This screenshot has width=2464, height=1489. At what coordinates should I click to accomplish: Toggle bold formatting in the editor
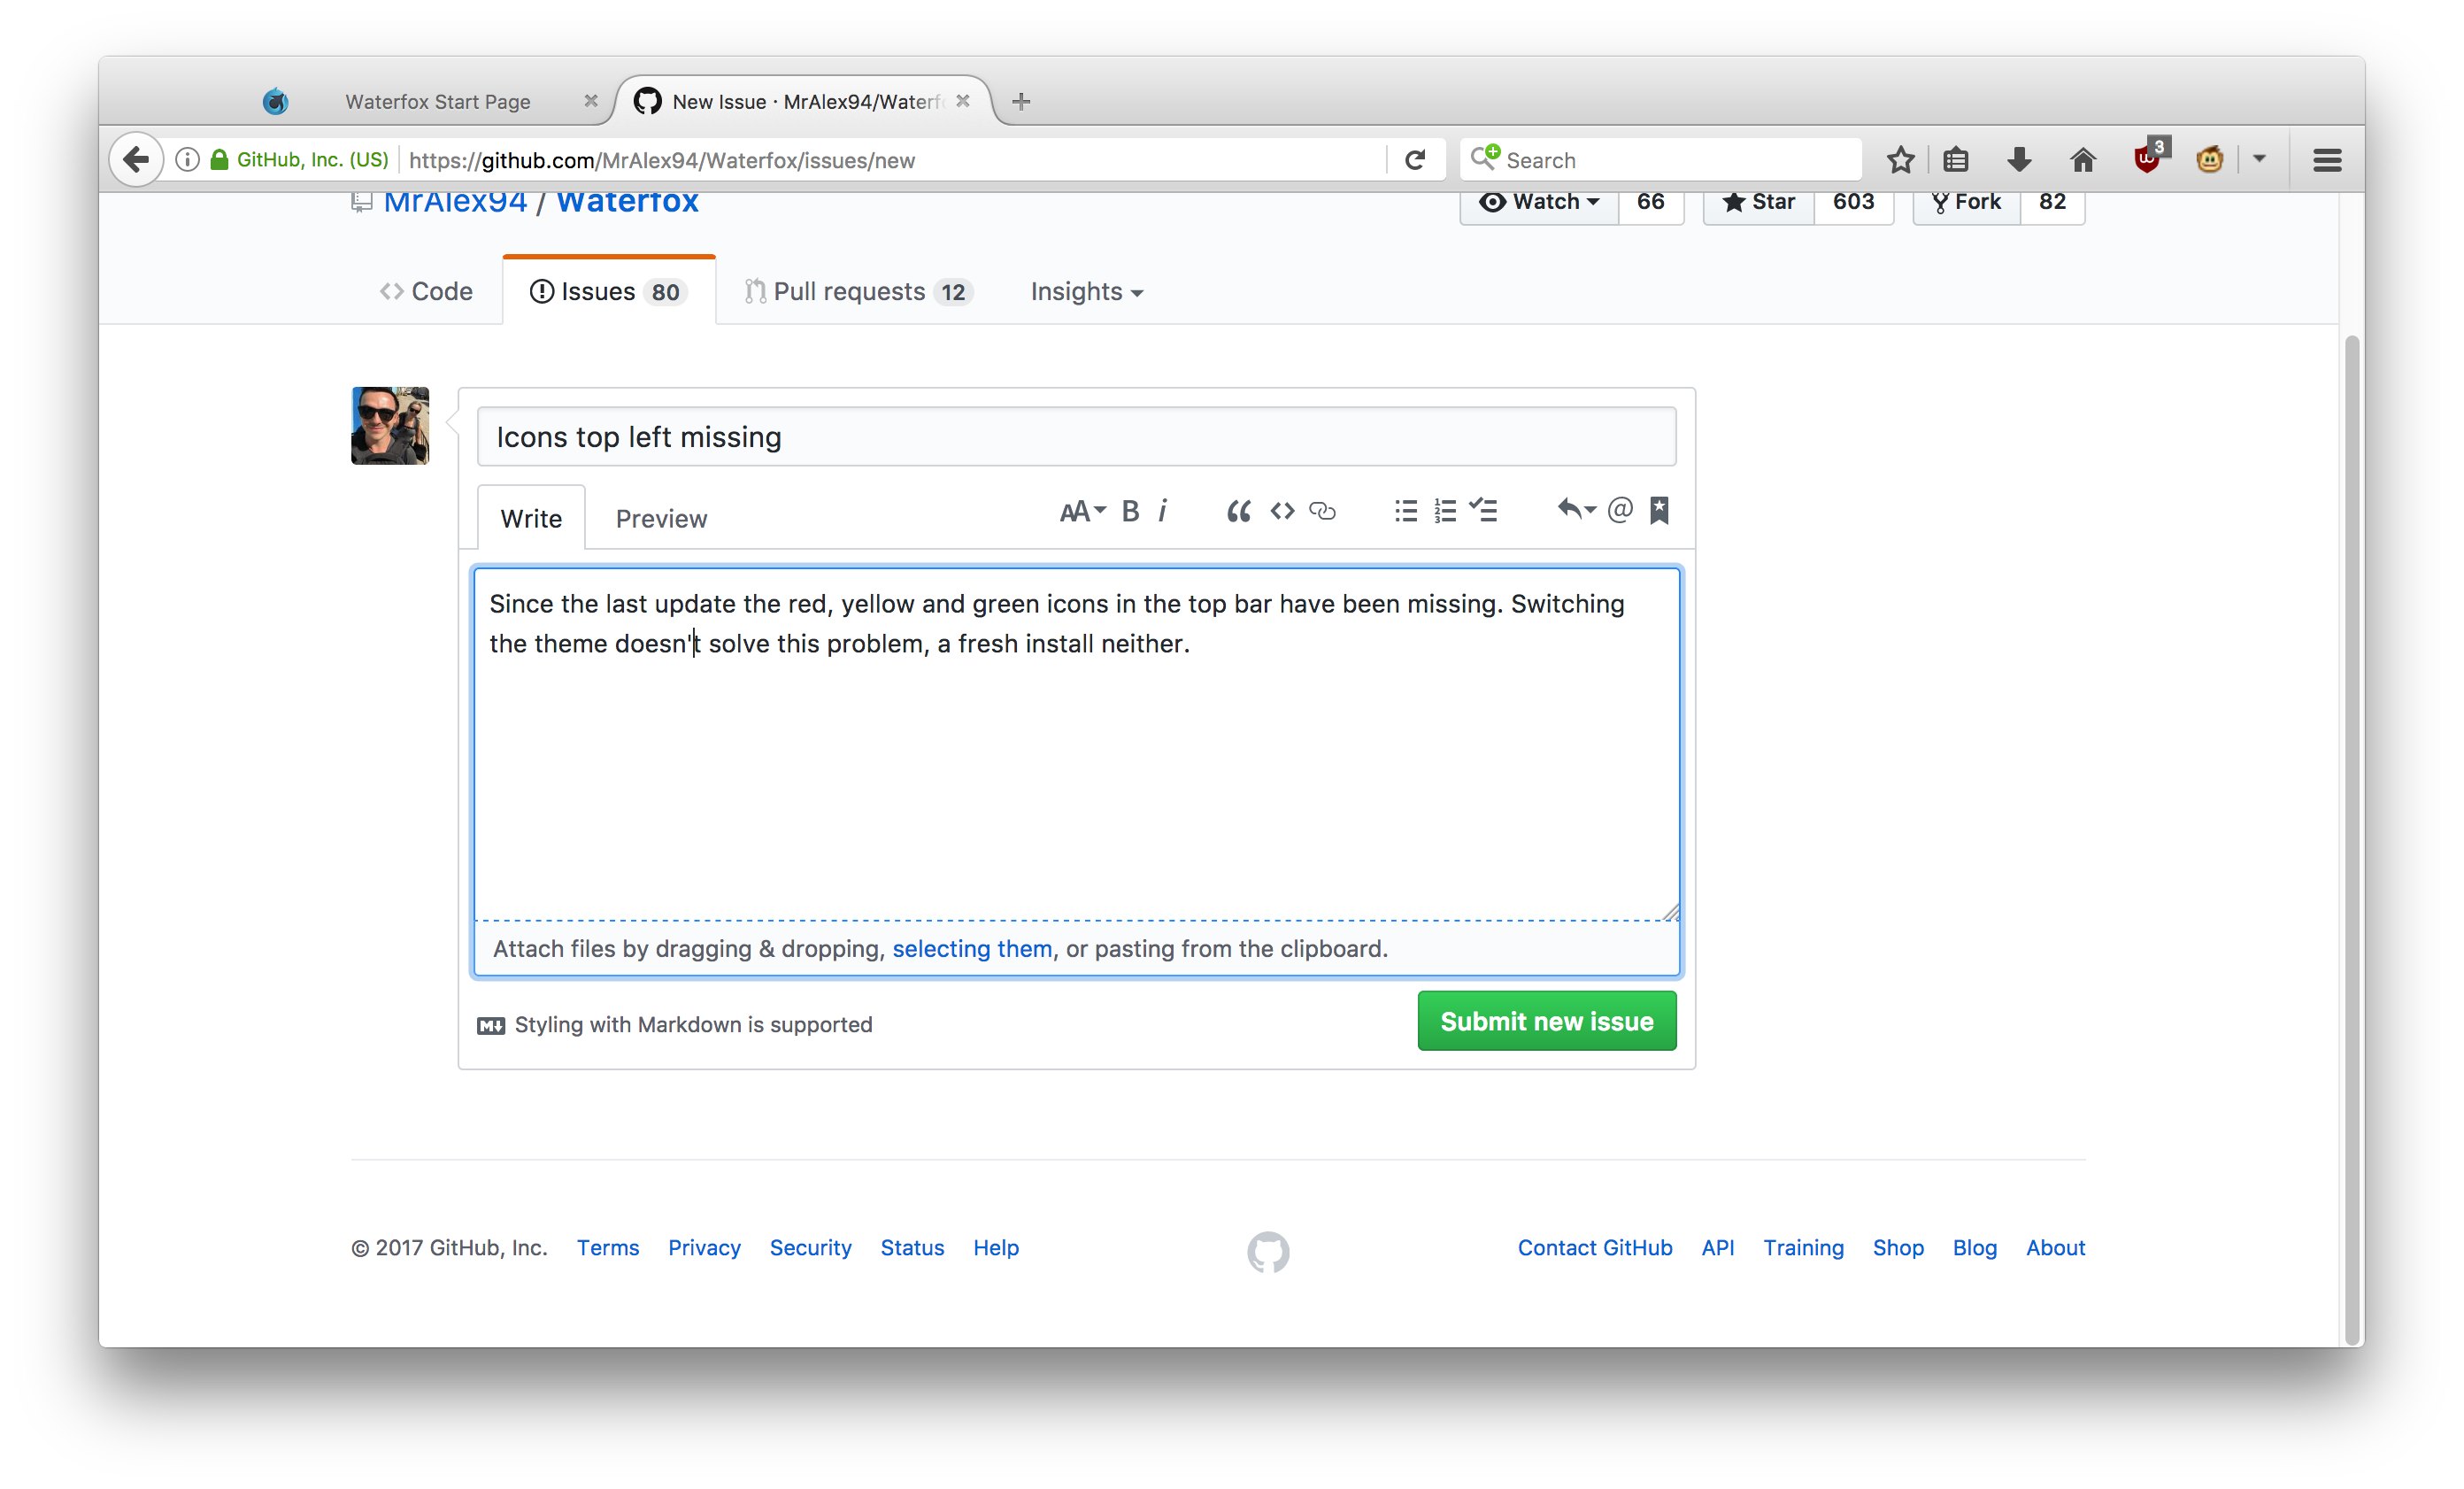pos(1130,511)
